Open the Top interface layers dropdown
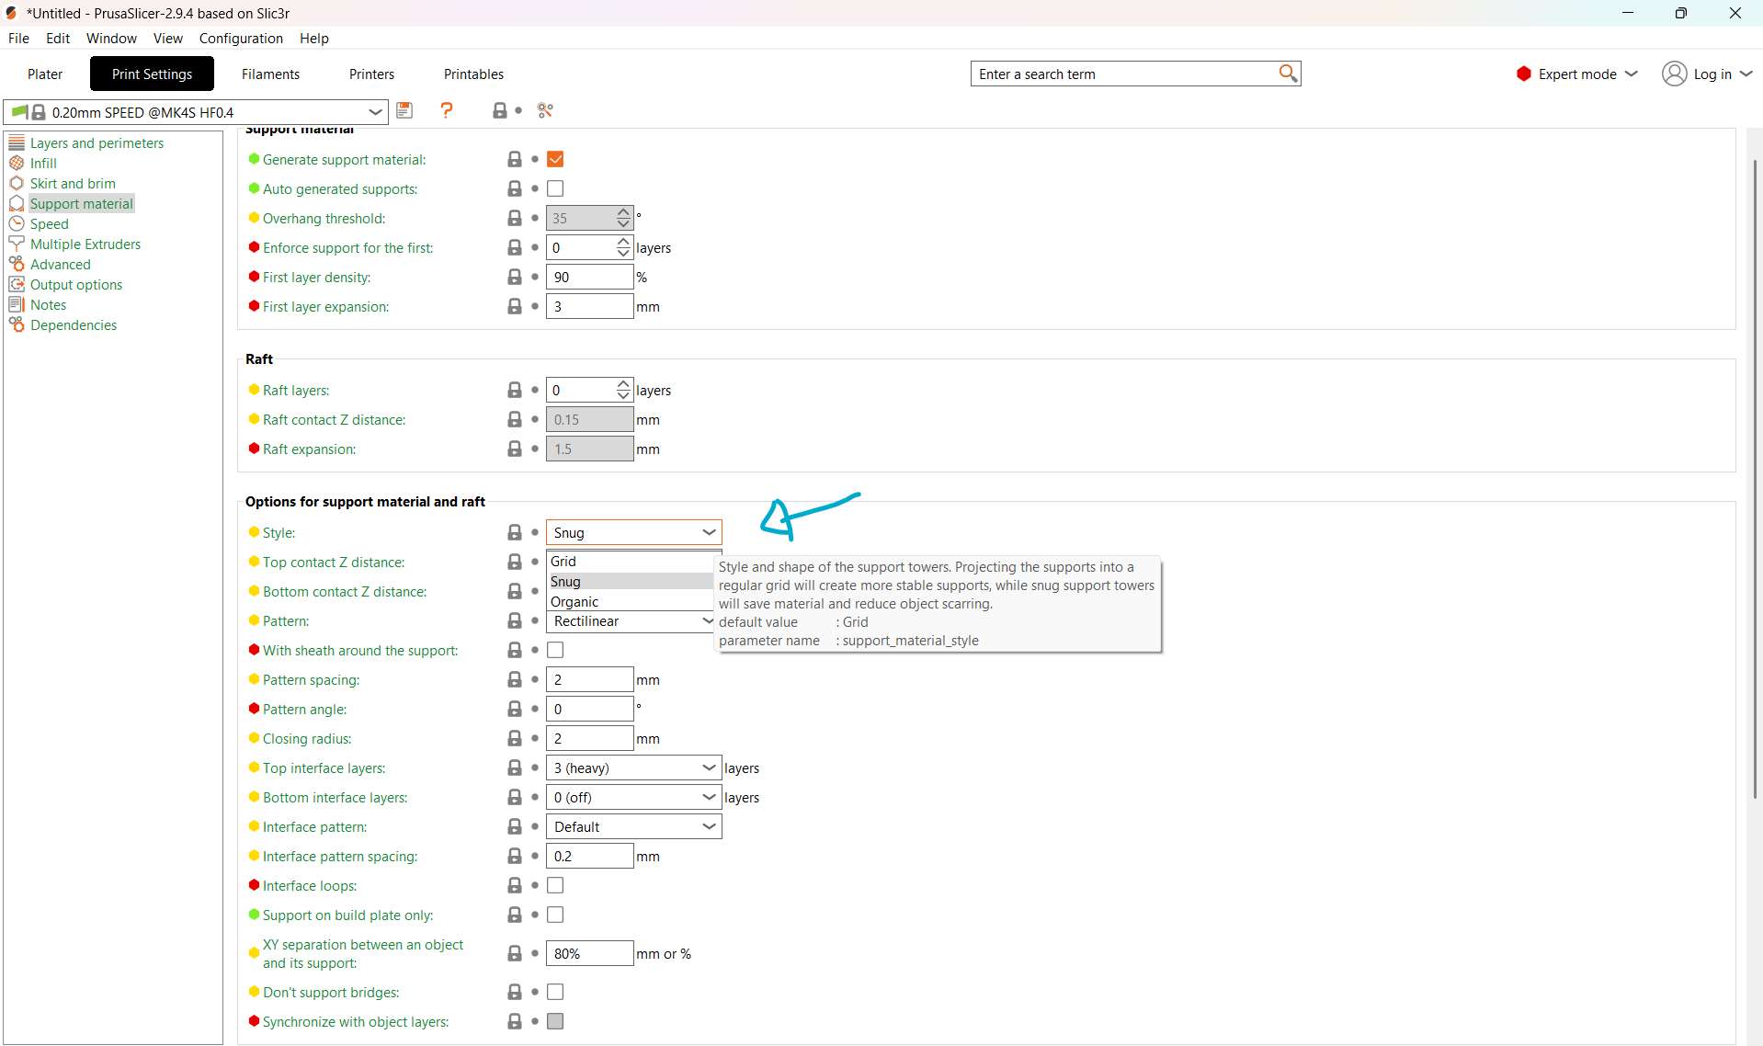The width and height of the screenshot is (1763, 1046). (633, 767)
